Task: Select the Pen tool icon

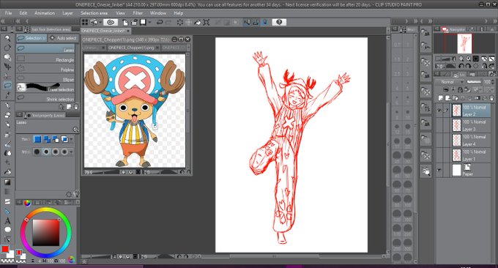Action: coord(7,105)
